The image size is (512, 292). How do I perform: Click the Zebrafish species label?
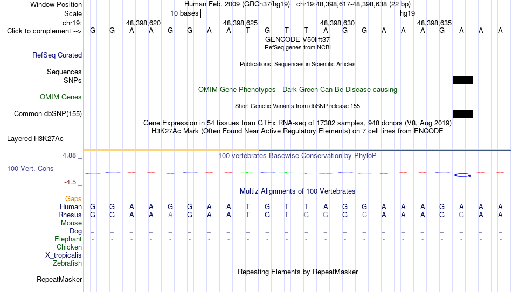[x=67, y=263]
